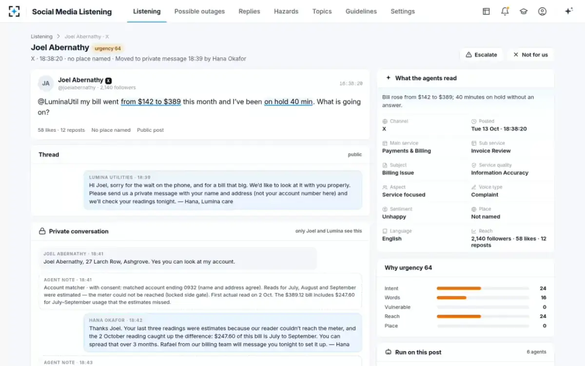Open the user profile icon

coord(542,11)
